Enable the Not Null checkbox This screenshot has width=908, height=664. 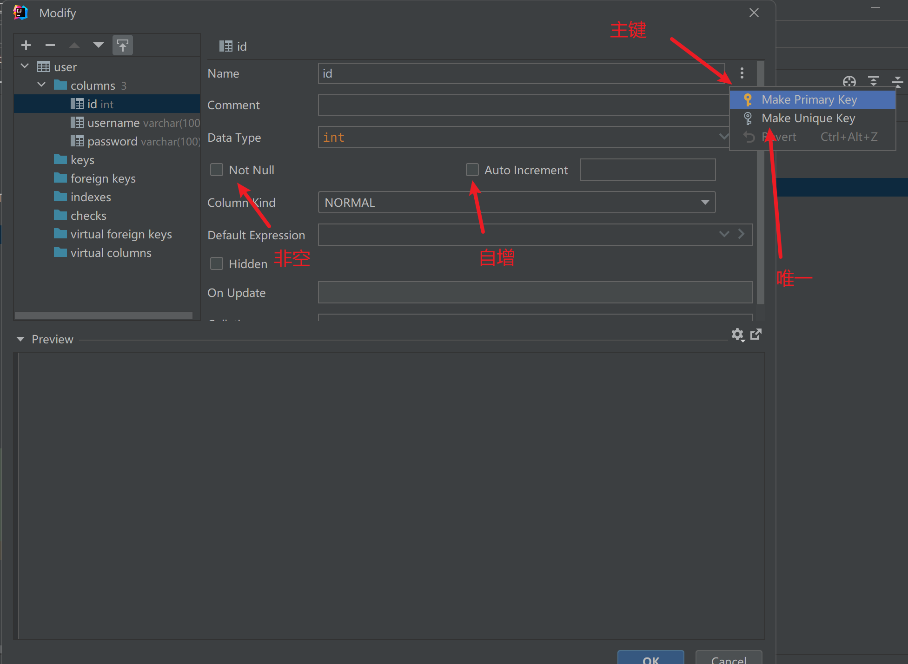[216, 170]
